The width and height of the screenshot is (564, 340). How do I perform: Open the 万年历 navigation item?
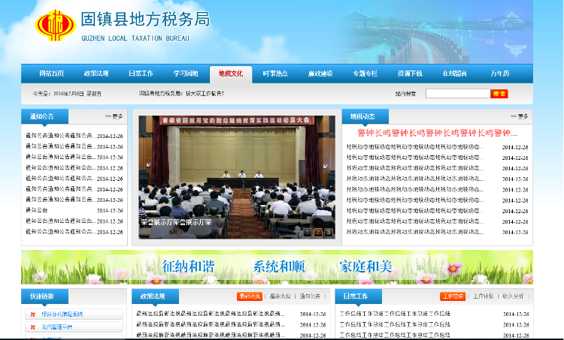tap(500, 74)
